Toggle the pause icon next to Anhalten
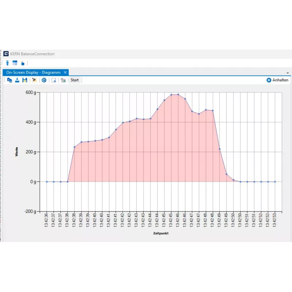The width and height of the screenshot is (292, 292). [x=269, y=80]
